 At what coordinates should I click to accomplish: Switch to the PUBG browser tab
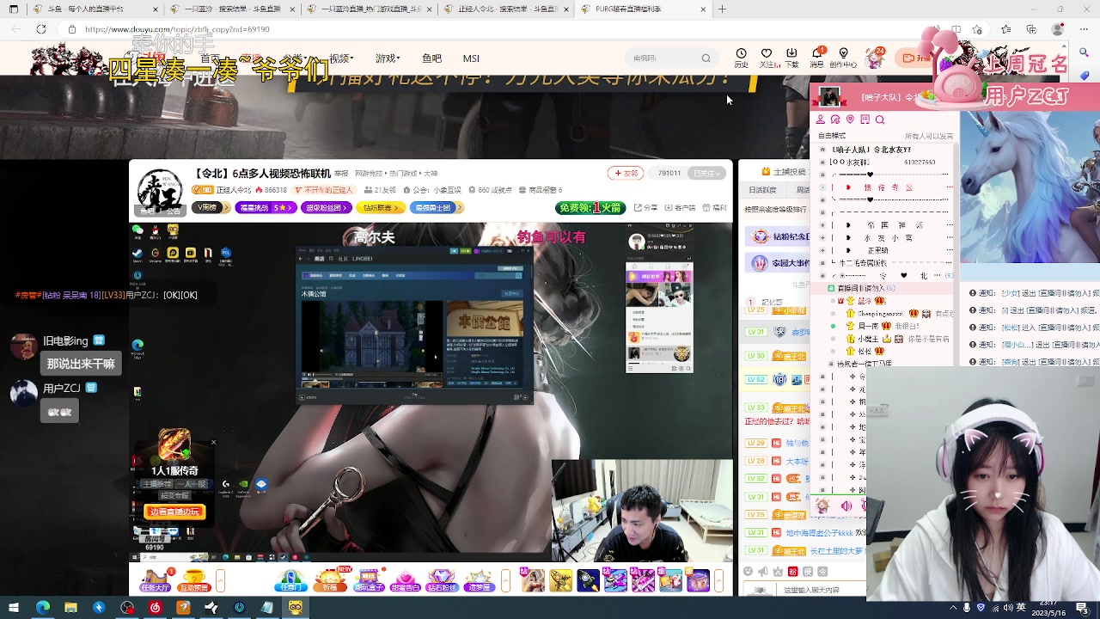(x=645, y=9)
